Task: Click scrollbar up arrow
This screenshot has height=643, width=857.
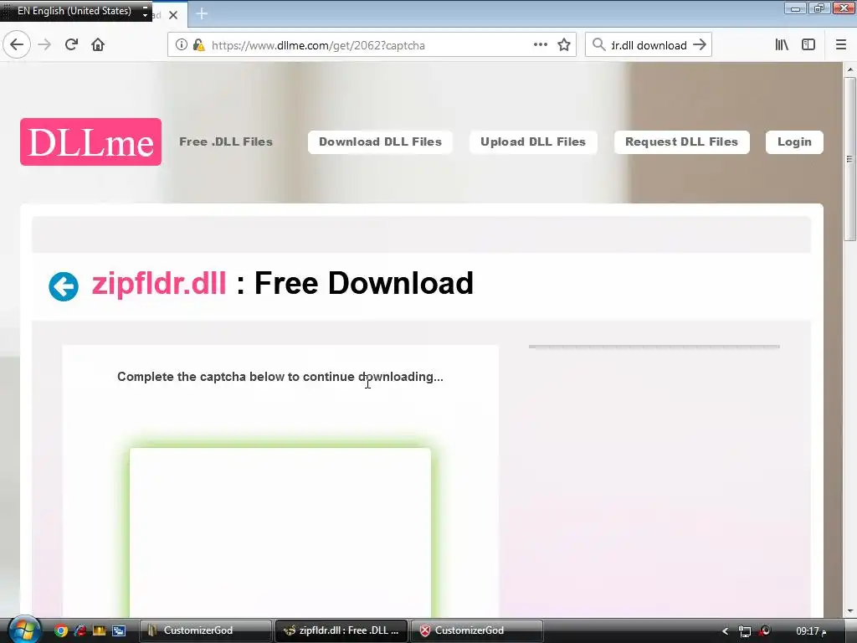Action: 850,69
